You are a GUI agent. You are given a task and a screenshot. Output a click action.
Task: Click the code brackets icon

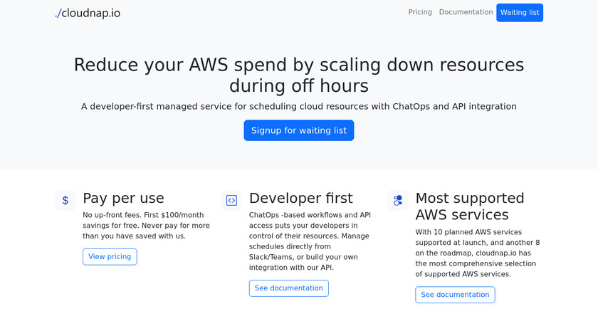(231, 200)
